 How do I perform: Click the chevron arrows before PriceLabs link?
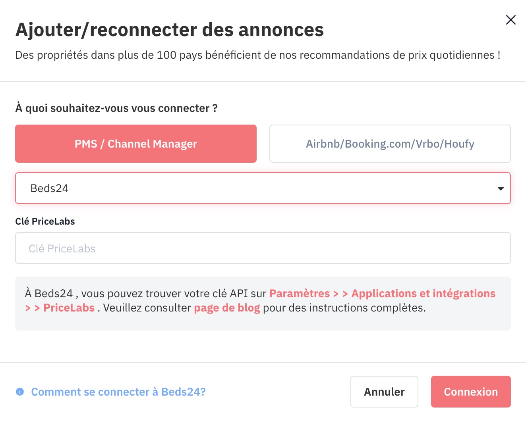coord(33,308)
